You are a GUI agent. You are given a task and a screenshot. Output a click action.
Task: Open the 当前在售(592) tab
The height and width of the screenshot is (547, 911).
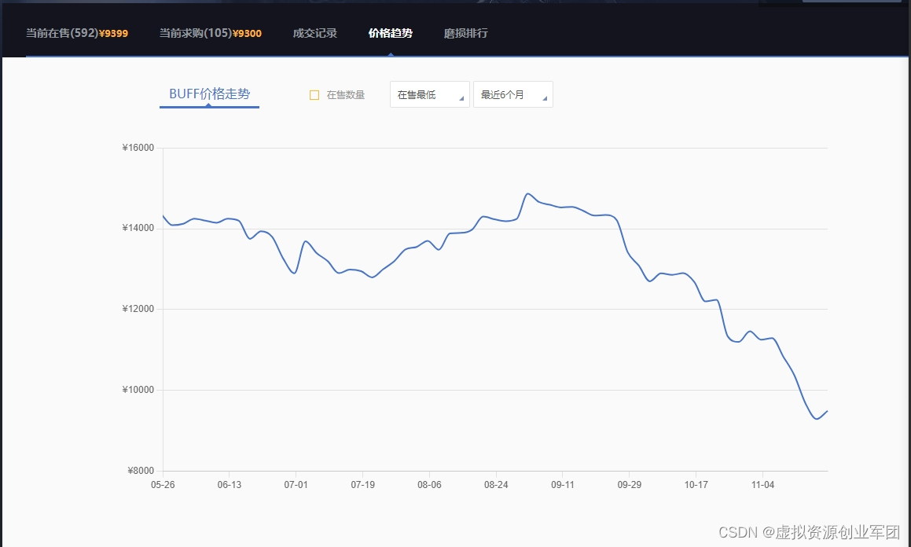[77, 33]
